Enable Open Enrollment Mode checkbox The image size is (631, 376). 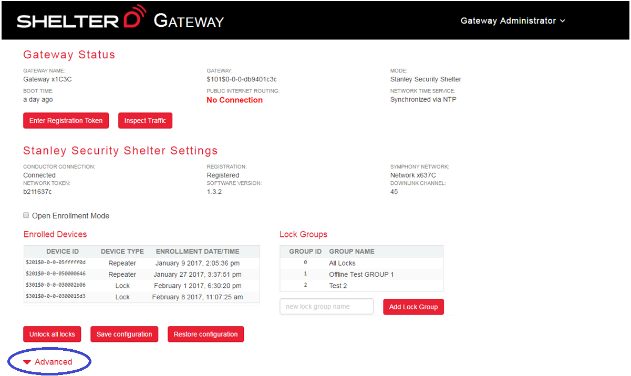26,215
